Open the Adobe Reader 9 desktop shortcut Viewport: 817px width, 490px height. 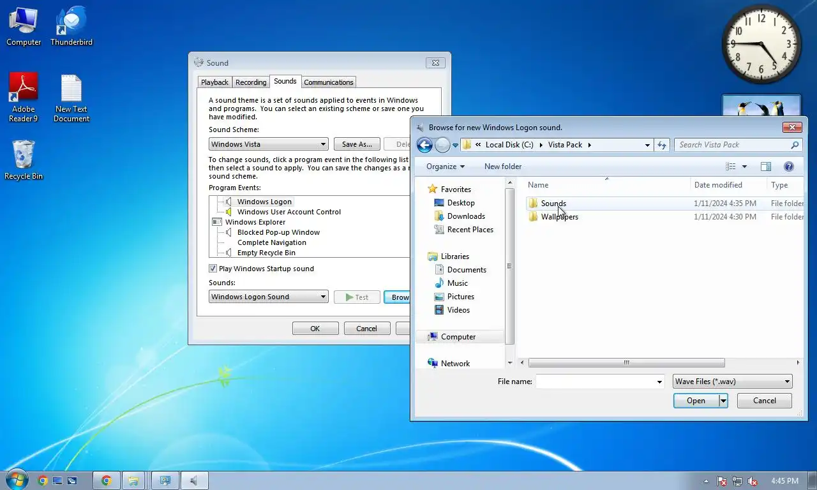(x=24, y=97)
